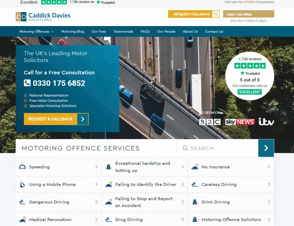The image size is (294, 226).
Task: Click the Motoring Offence Solicitors icon
Action: tap(195, 219)
